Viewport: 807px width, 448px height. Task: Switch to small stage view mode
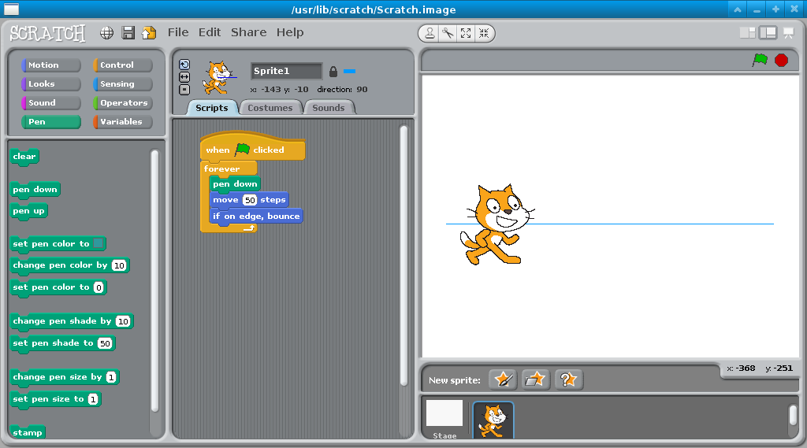[747, 32]
